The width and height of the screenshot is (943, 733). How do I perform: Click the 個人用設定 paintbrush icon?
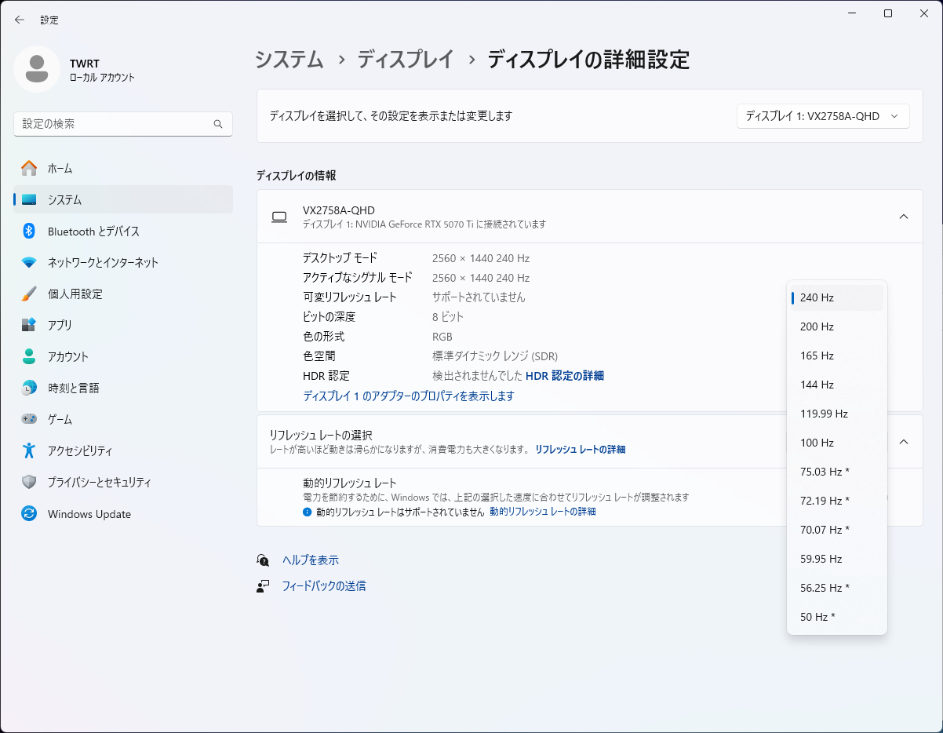(x=29, y=294)
